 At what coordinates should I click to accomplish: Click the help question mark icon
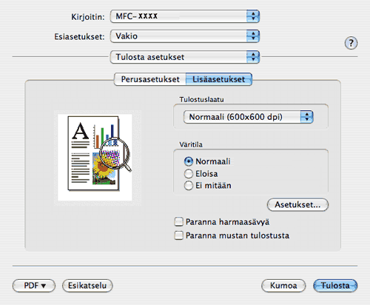tap(351, 43)
